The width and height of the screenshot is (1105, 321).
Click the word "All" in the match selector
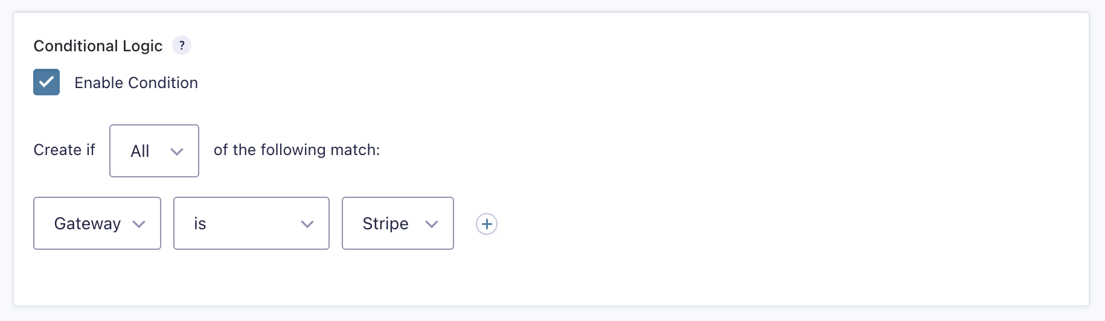(140, 151)
